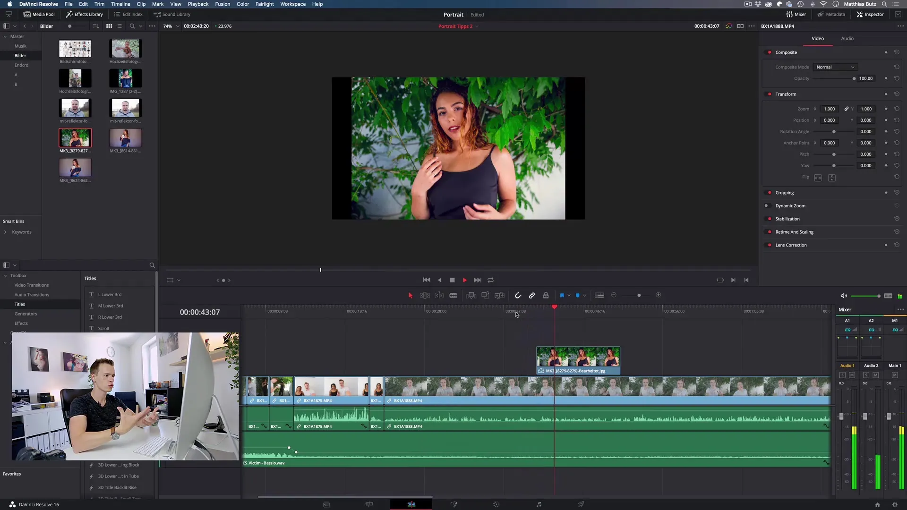Image resolution: width=907 pixels, height=510 pixels.
Task: Click the blue flag marker icon
Action: (562, 295)
